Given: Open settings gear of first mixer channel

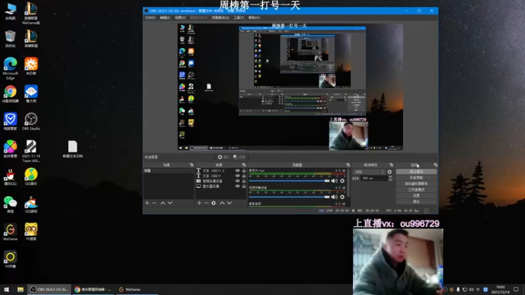Looking at the screenshot, I should pyautogui.click(x=342, y=181).
